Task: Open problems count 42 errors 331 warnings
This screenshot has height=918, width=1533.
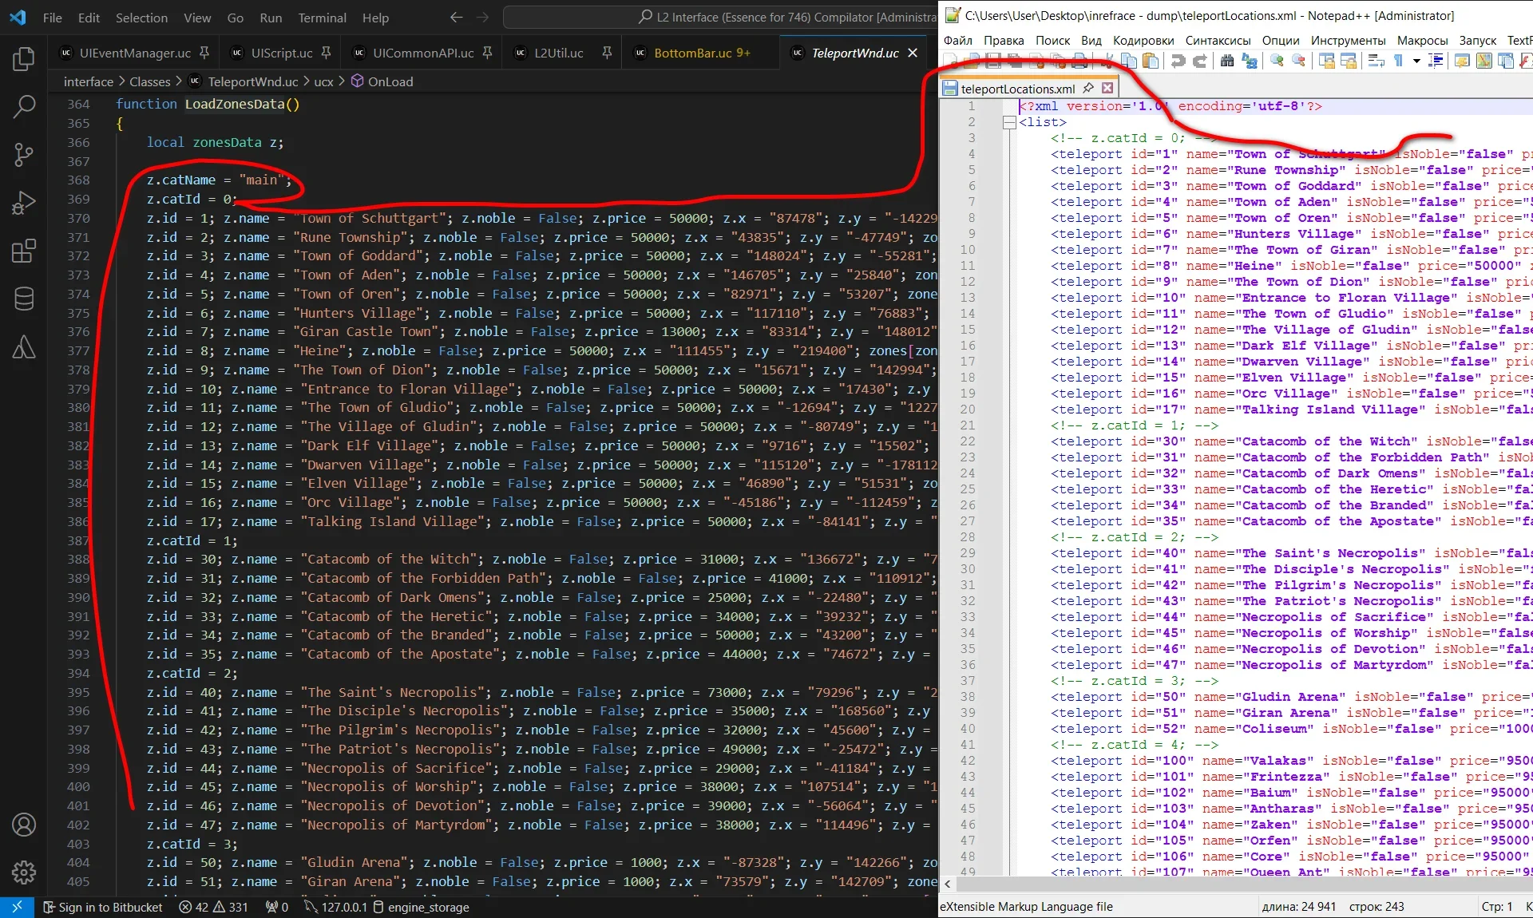Action: pos(213,908)
